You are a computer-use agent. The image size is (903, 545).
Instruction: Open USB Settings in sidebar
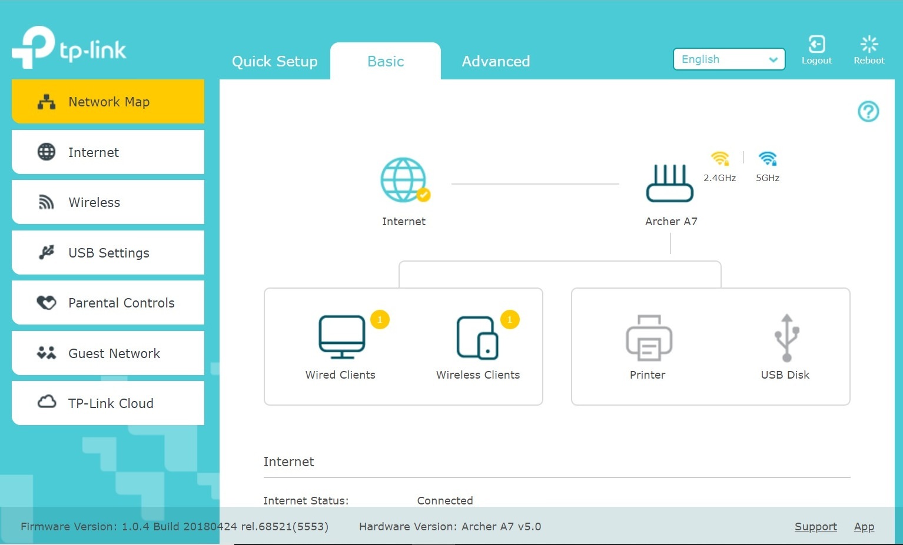[108, 252]
